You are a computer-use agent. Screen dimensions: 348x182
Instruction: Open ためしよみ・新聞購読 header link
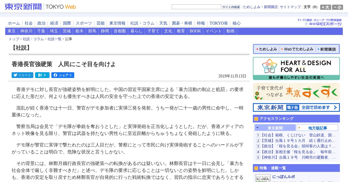[x=260, y=7]
